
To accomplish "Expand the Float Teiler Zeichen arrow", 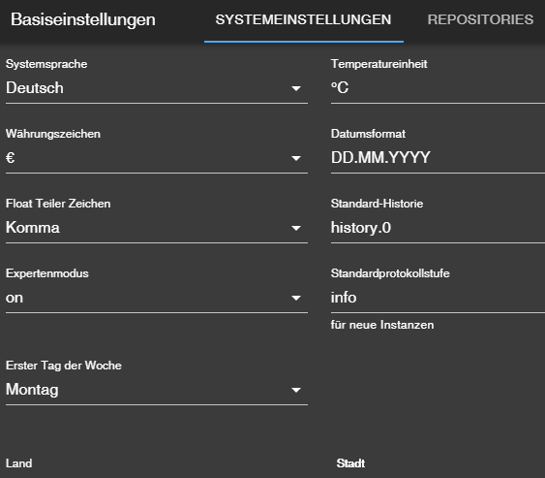I will pyautogui.click(x=296, y=229).
